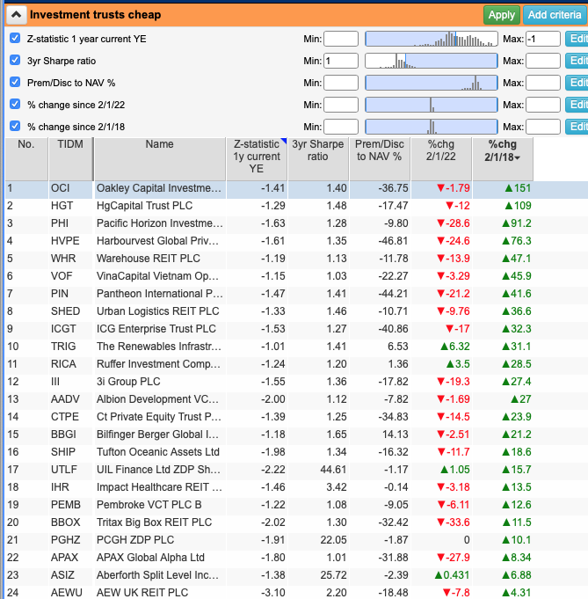The height and width of the screenshot is (599, 588).
Task: Click the % change since 2/1/18 histogram slider
Action: (432, 127)
